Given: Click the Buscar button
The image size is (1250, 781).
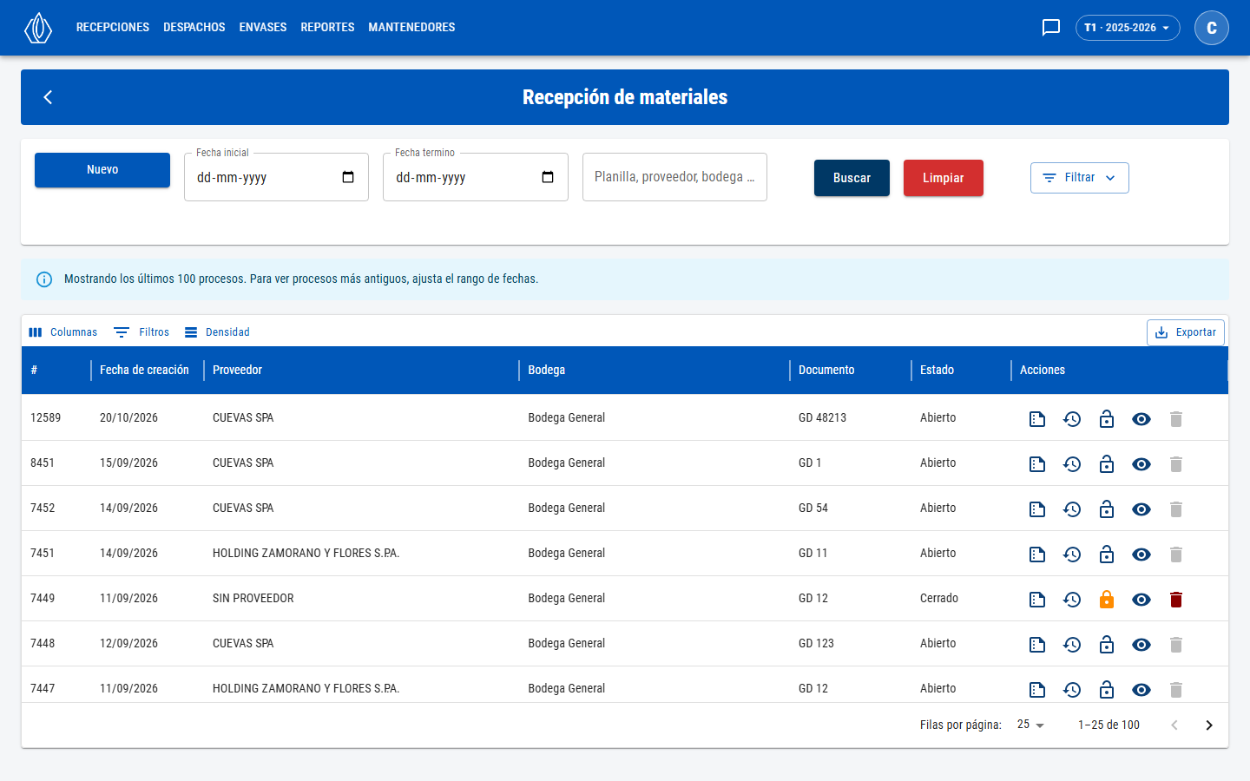Looking at the screenshot, I should coord(852,178).
